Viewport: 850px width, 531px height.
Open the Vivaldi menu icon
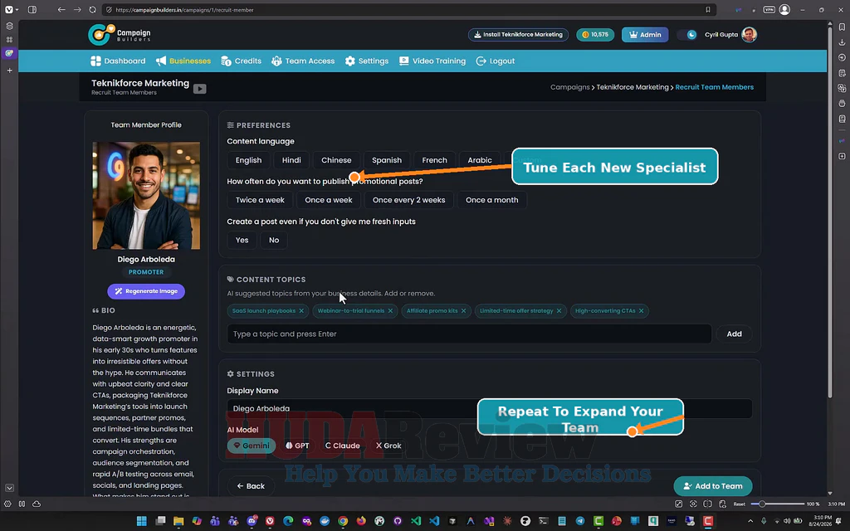click(x=9, y=10)
